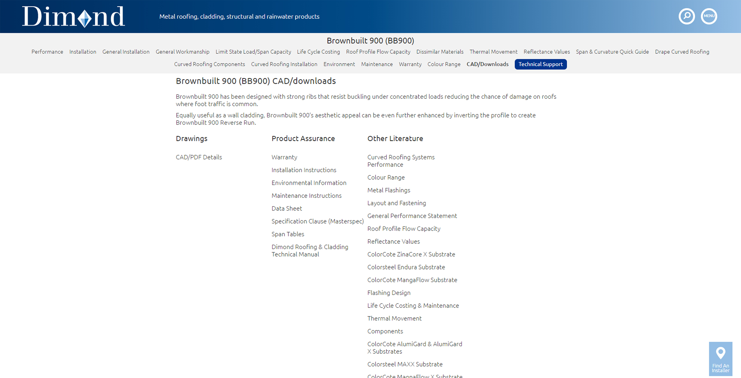Select Span & Curvature Quick Guide
741x378 pixels.
click(x=612, y=52)
